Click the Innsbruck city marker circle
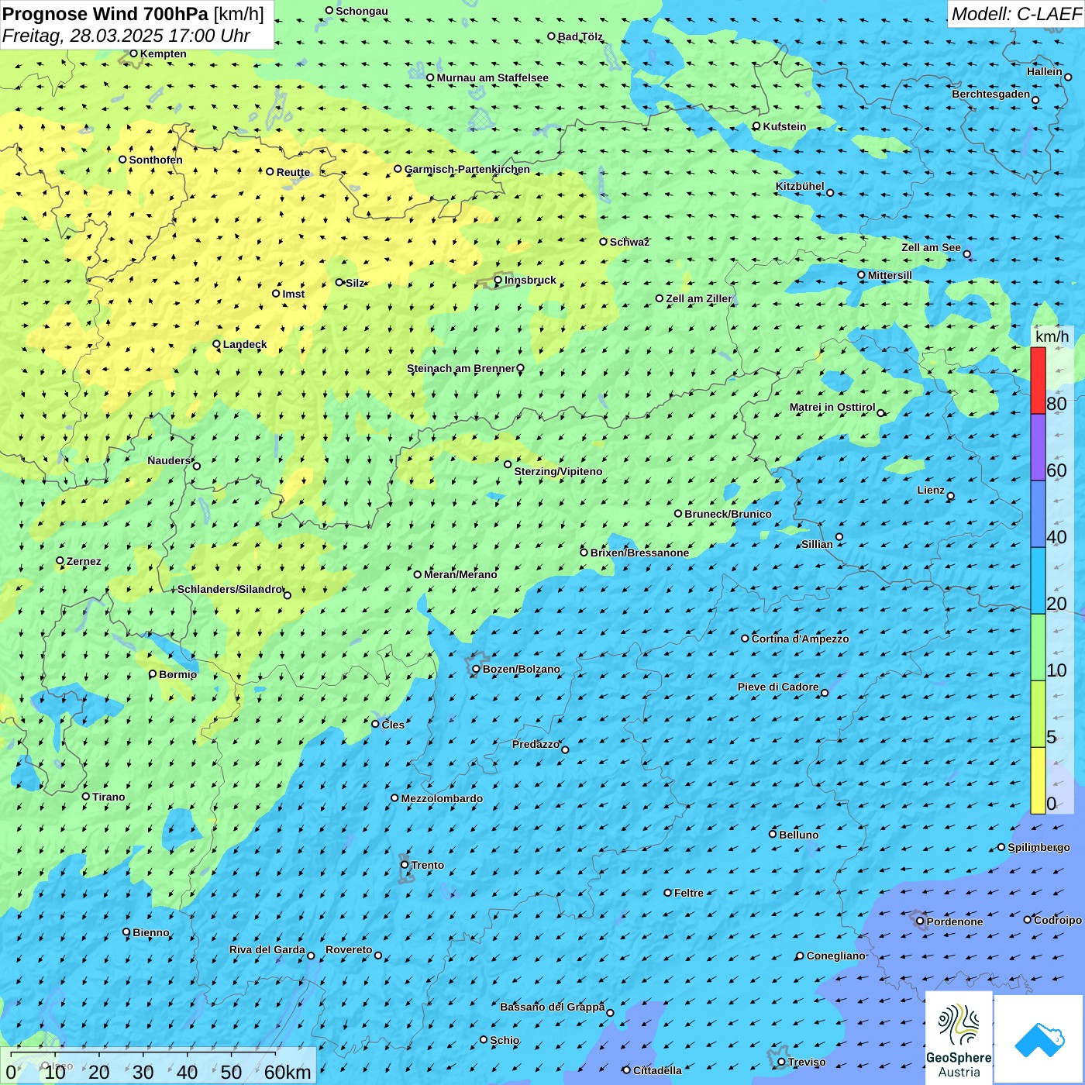The width and height of the screenshot is (1085, 1085). click(x=498, y=281)
